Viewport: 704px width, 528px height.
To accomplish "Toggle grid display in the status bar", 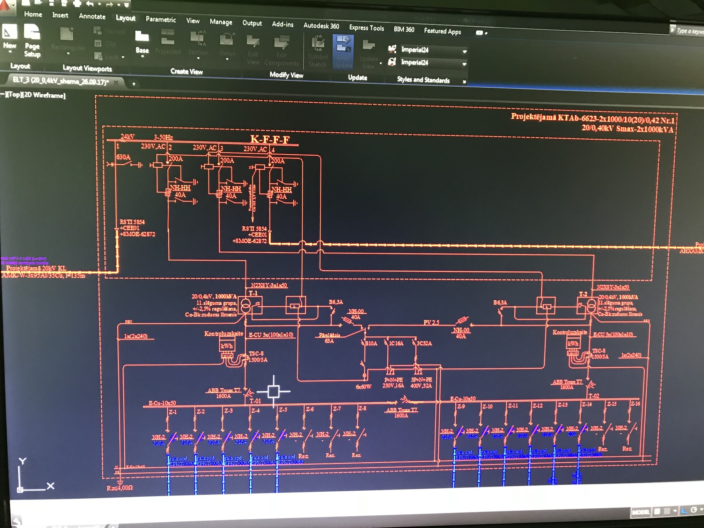I will (x=657, y=512).
